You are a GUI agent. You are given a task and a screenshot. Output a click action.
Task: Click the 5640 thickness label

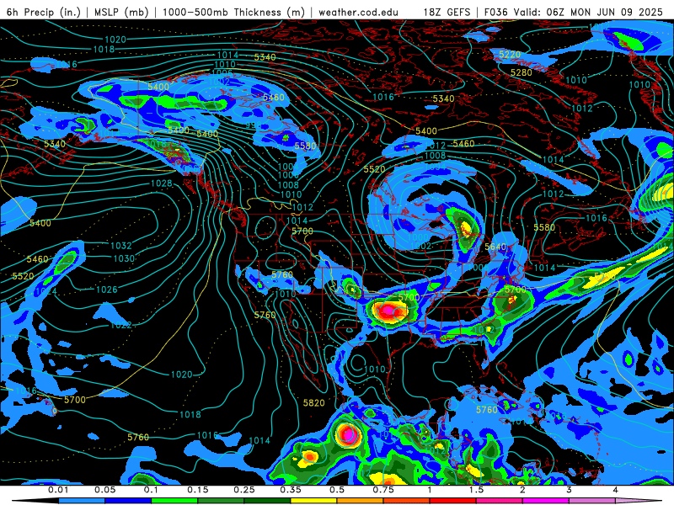point(495,247)
